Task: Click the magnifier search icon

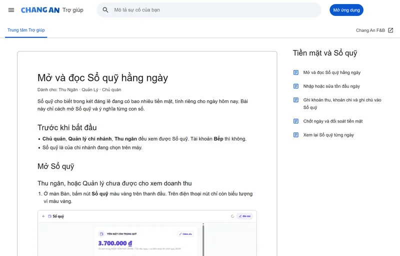Action: click(105, 10)
